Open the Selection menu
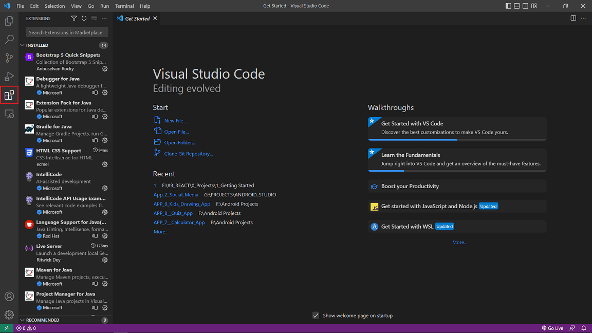 (55, 6)
